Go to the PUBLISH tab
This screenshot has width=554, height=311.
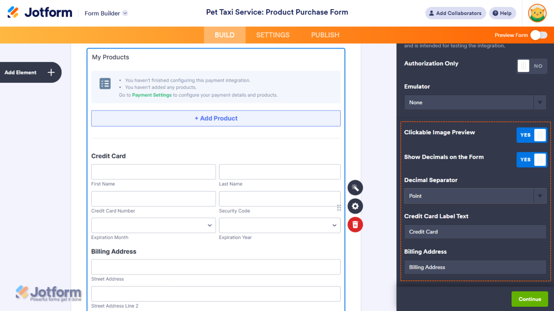[325, 35]
